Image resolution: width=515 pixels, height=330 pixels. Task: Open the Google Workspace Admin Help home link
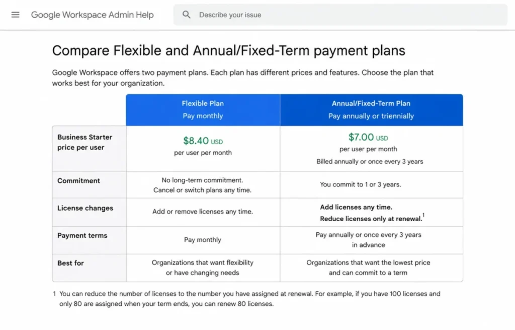pos(93,15)
